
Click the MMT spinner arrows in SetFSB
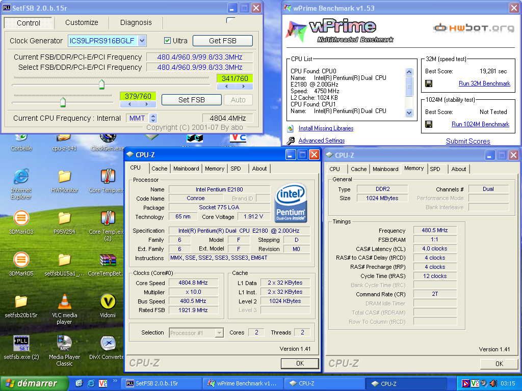[153, 118]
